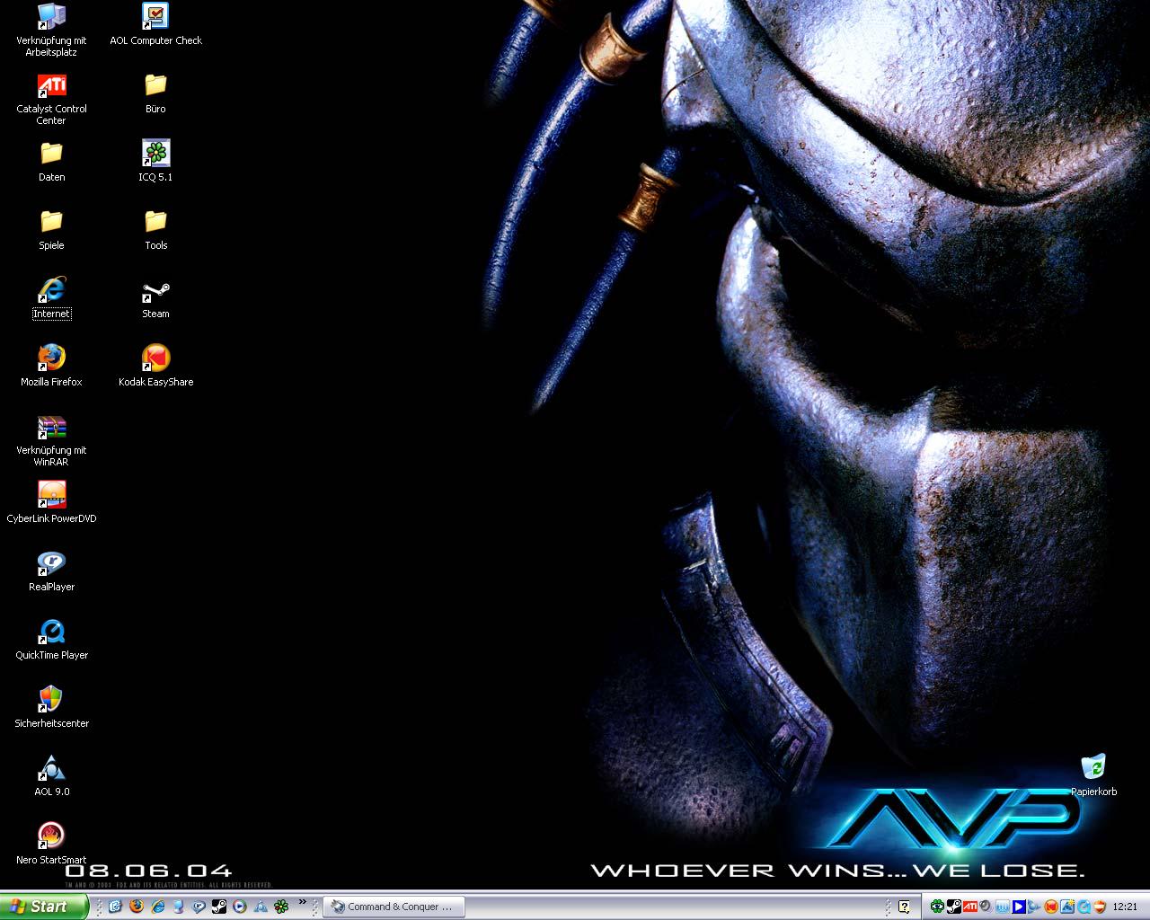
Task: Switch to the Command & Conquer taskbar window
Action: click(393, 907)
